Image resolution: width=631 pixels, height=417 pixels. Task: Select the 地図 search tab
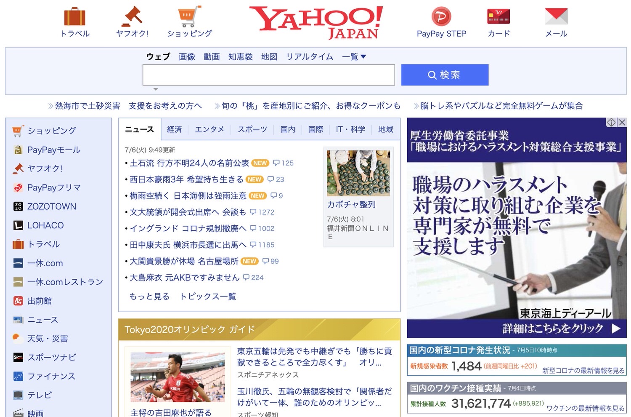pos(269,56)
